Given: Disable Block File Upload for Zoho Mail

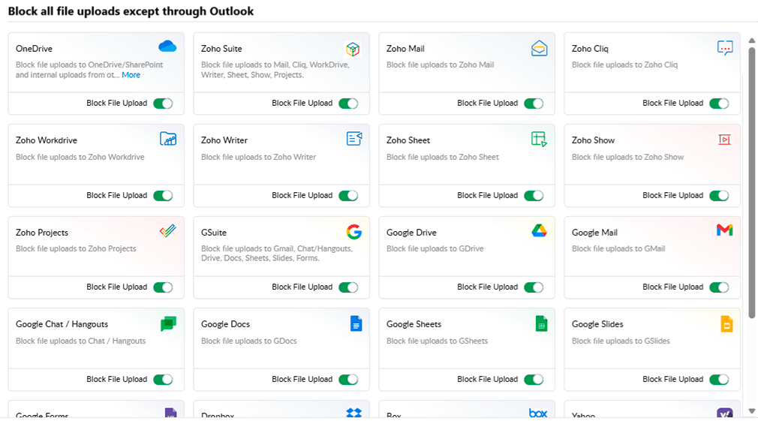Looking at the screenshot, I should tap(534, 104).
